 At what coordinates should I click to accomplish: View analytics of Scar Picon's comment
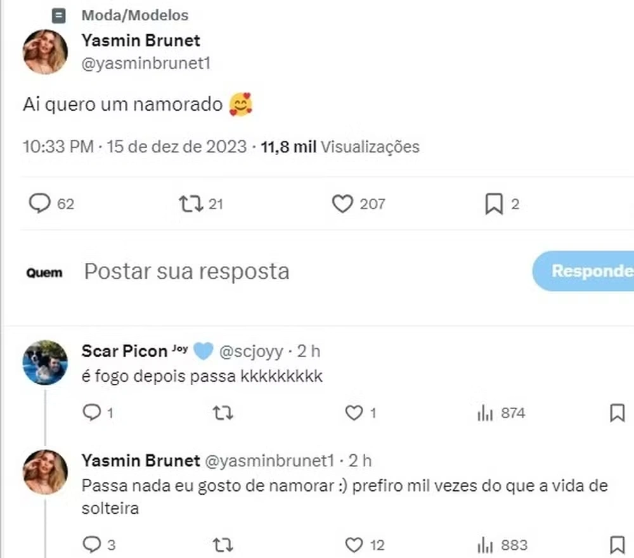486,414
